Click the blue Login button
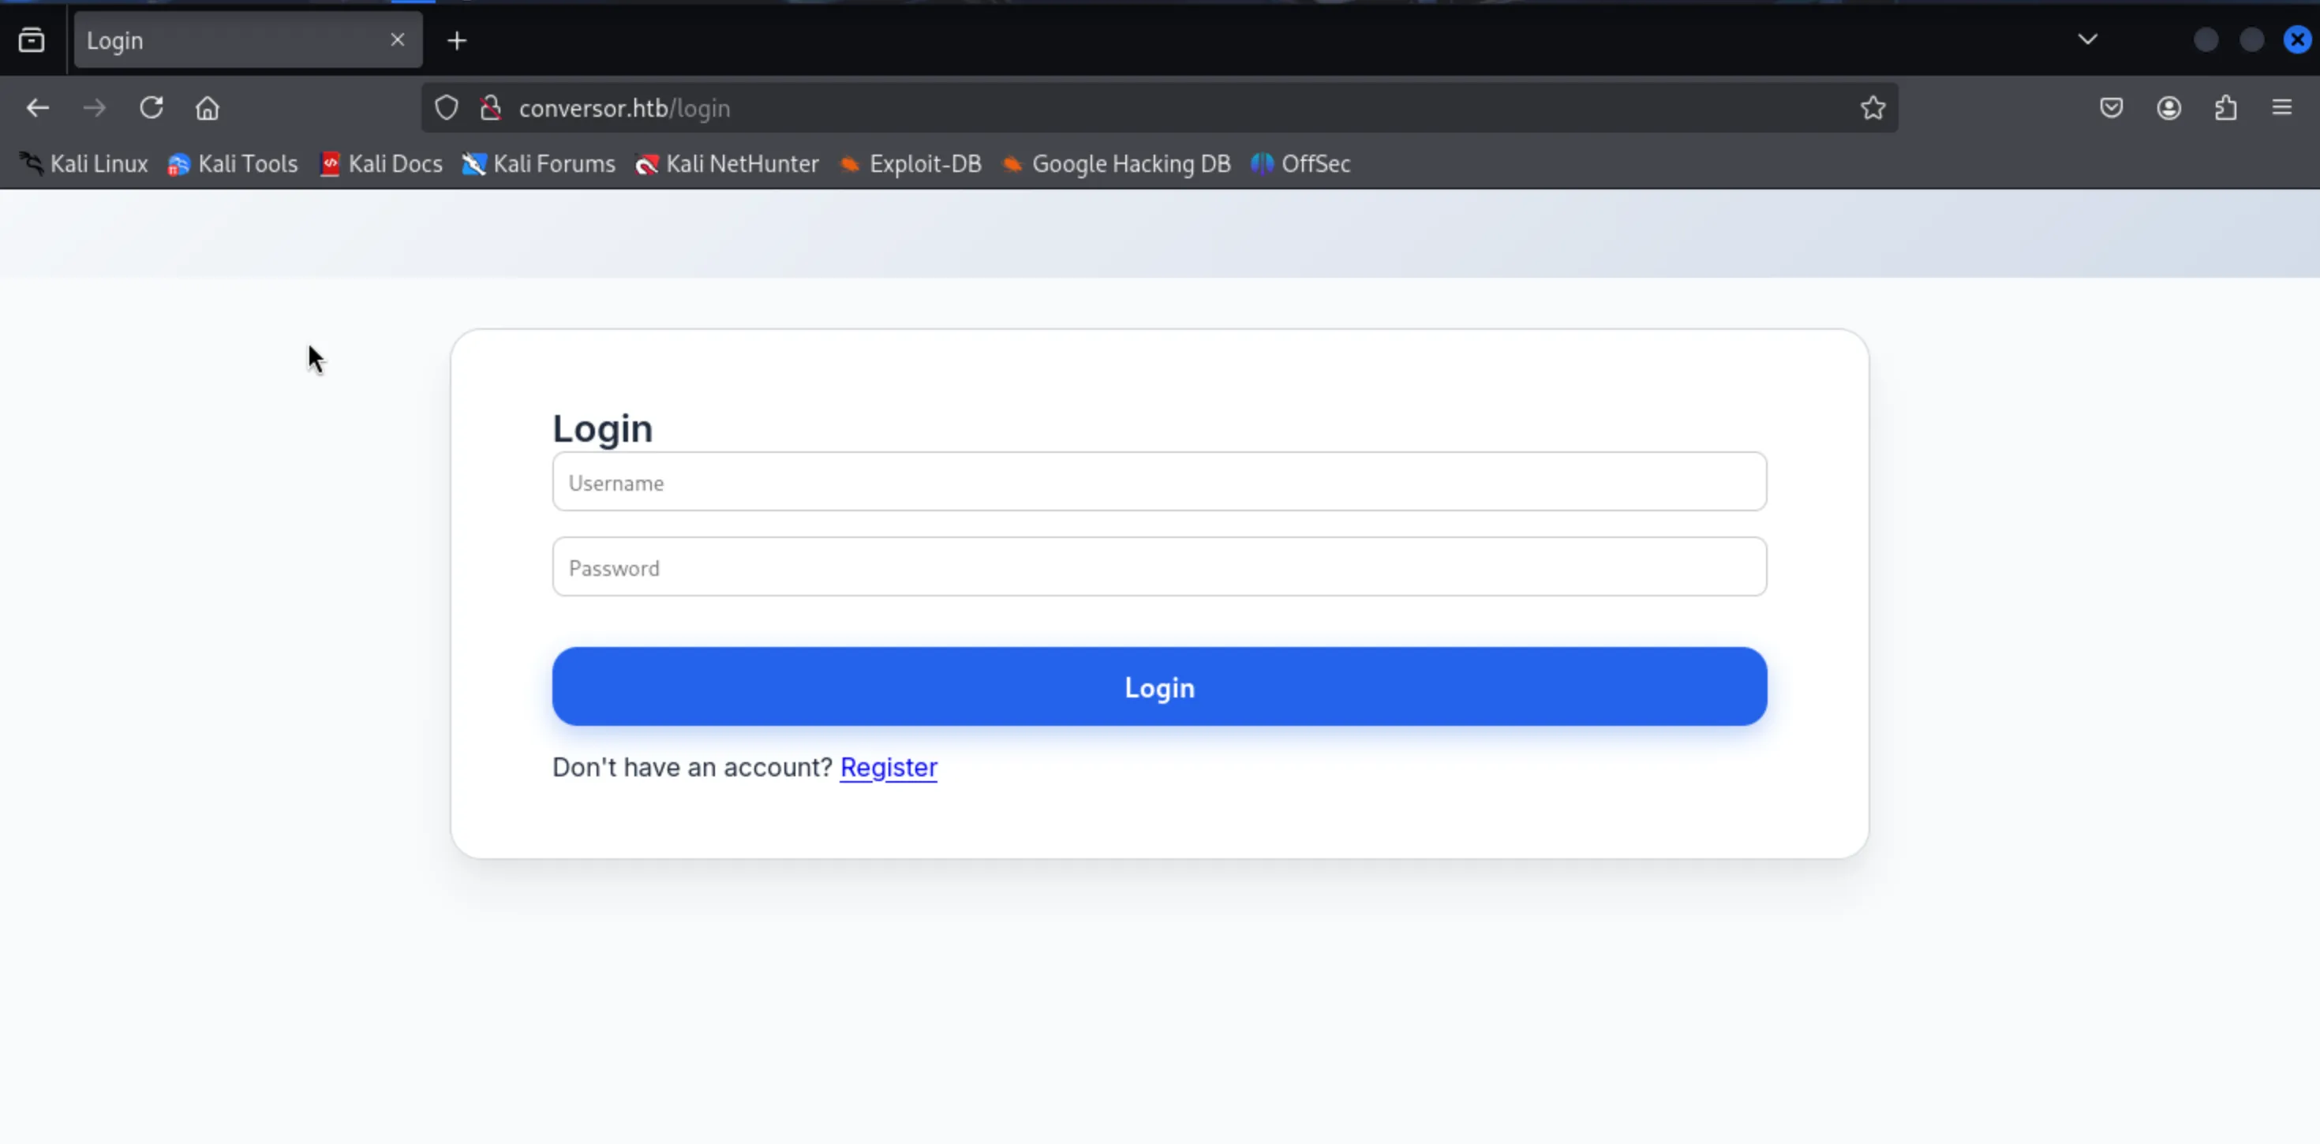This screenshot has width=2320, height=1144. (x=1159, y=686)
